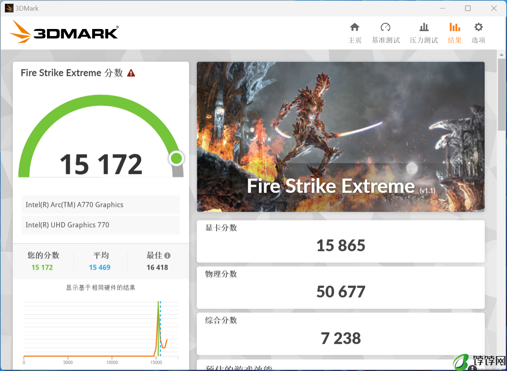Click your score value 15 172 in green
This screenshot has width=507, height=371.
(42, 268)
